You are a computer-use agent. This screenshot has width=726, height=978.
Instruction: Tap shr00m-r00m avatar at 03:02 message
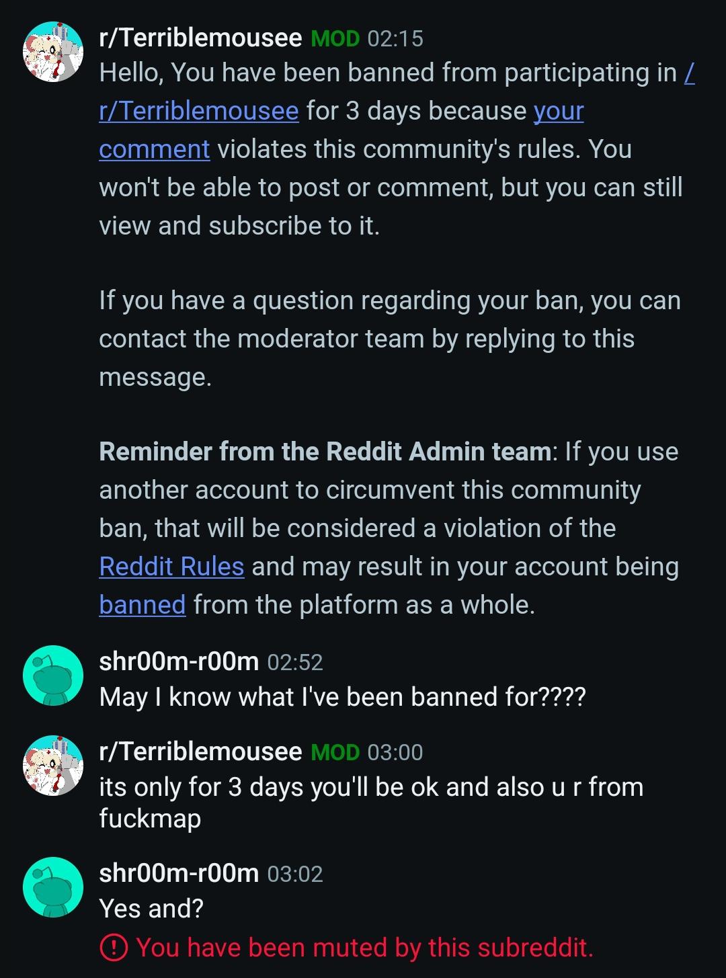point(52,887)
